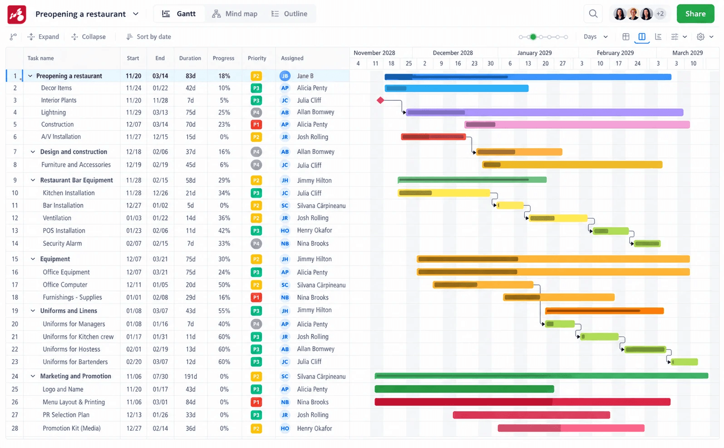Viewport: 724px width, 448px height.
Task: Collapse the Design and construction group
Action: [x=33, y=152]
